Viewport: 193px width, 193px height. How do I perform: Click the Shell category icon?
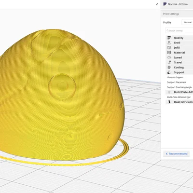pos(169,42)
